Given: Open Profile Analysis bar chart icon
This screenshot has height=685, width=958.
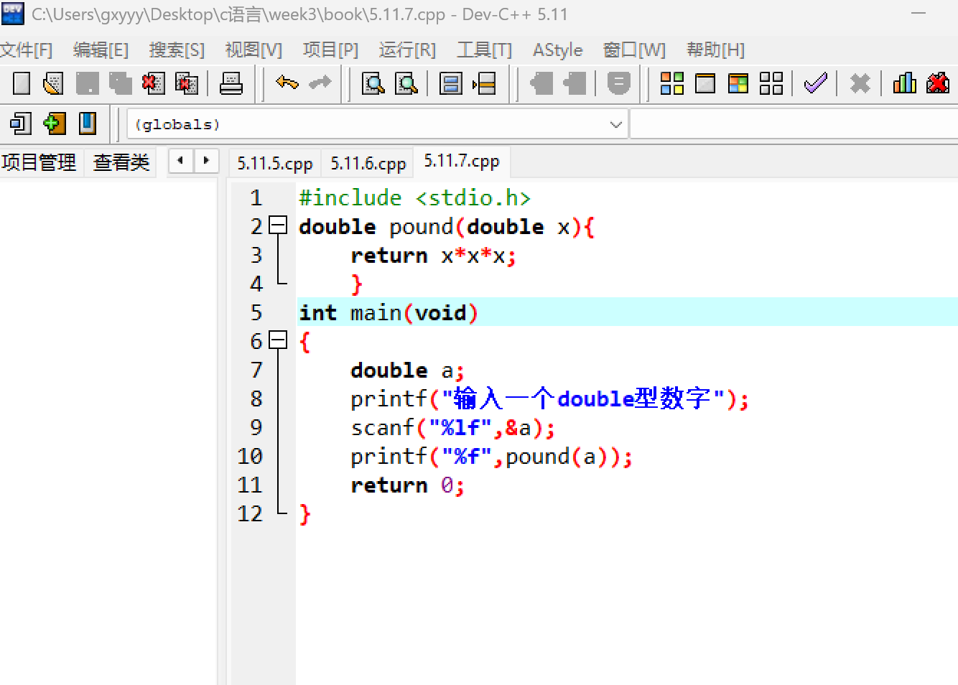Looking at the screenshot, I should 904,84.
